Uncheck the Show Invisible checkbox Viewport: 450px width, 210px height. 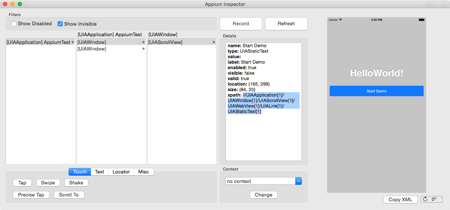click(x=60, y=24)
